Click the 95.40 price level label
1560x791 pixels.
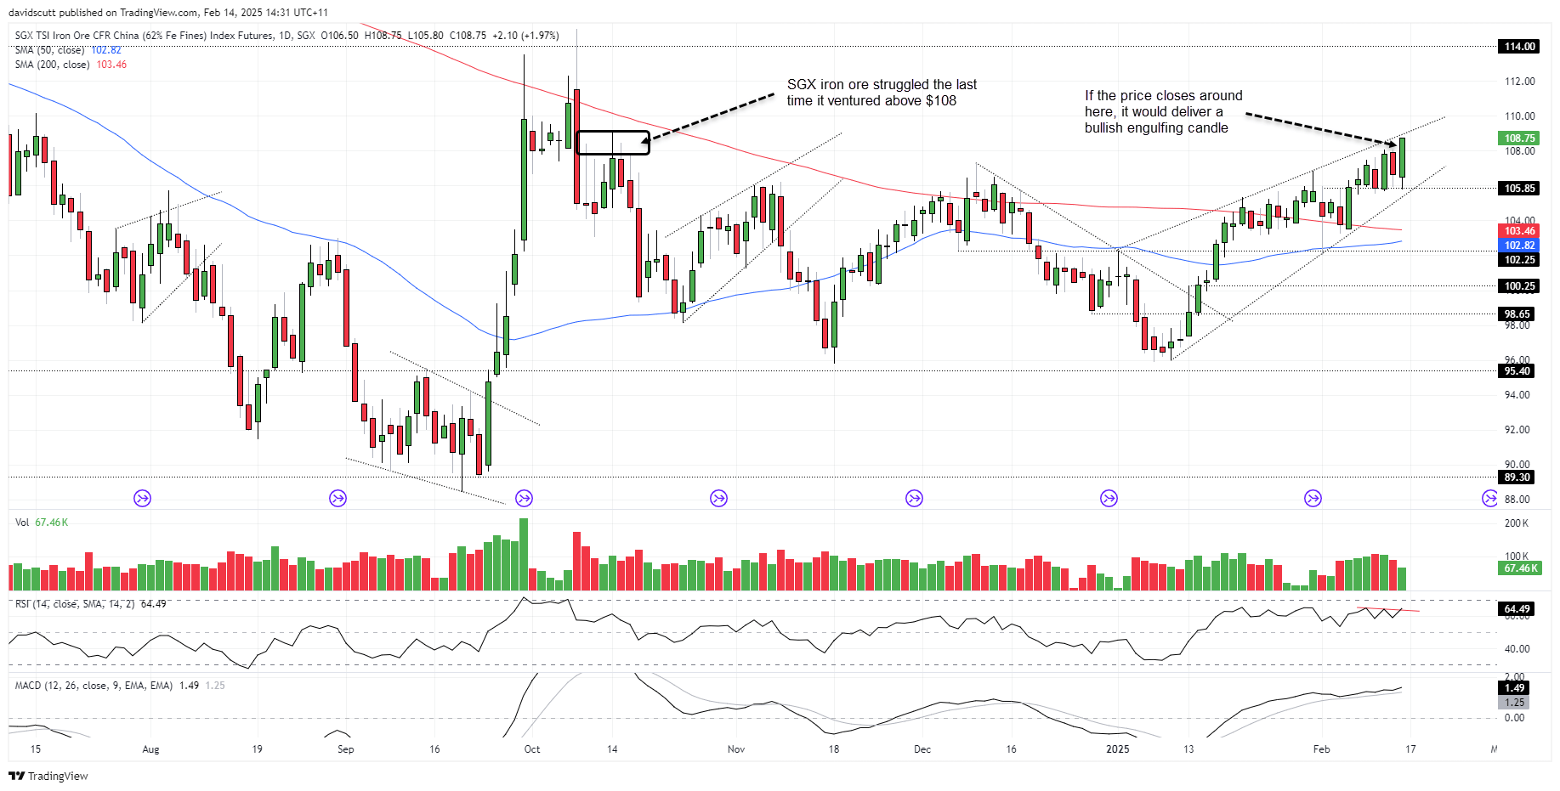coord(1518,371)
